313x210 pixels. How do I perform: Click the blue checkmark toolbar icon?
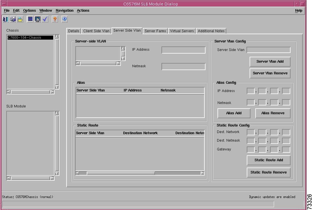pos(45,19)
